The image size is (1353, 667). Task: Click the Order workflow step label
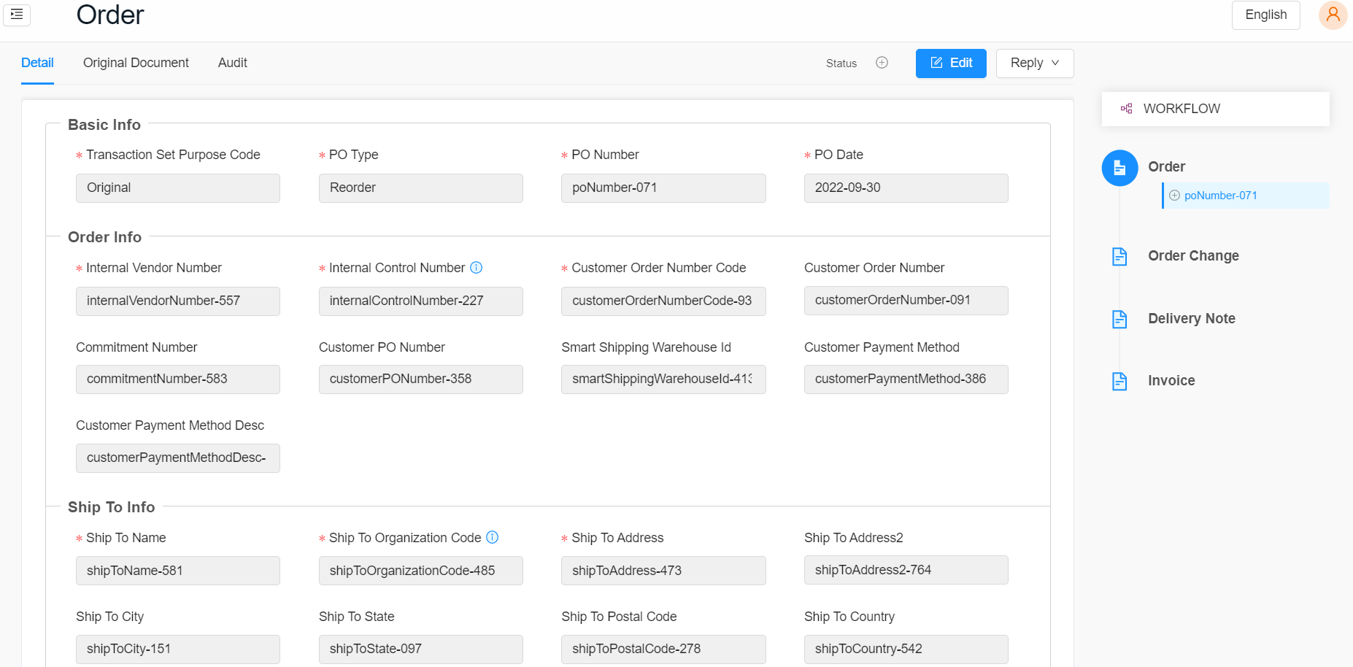click(1166, 167)
